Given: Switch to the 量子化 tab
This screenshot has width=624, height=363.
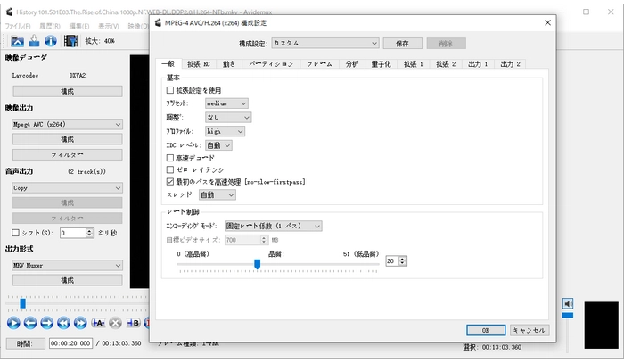Looking at the screenshot, I should [382, 64].
